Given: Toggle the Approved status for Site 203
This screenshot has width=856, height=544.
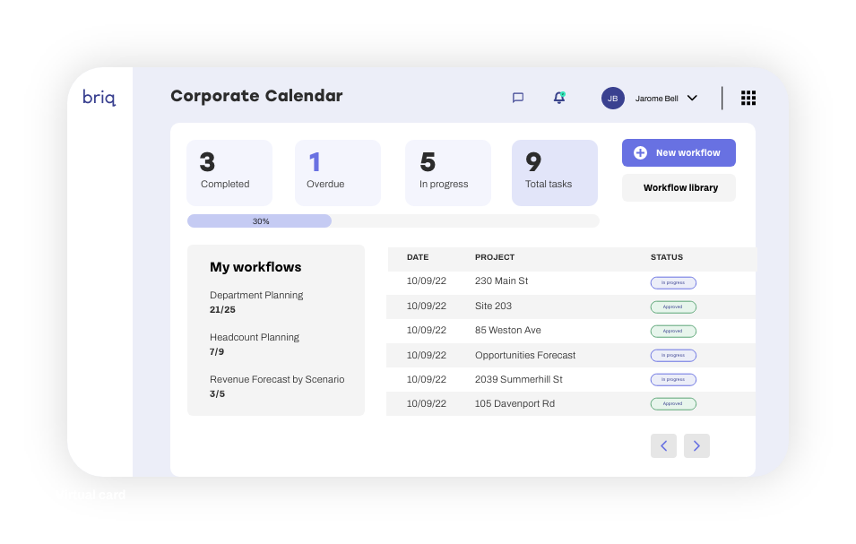Looking at the screenshot, I should [673, 307].
